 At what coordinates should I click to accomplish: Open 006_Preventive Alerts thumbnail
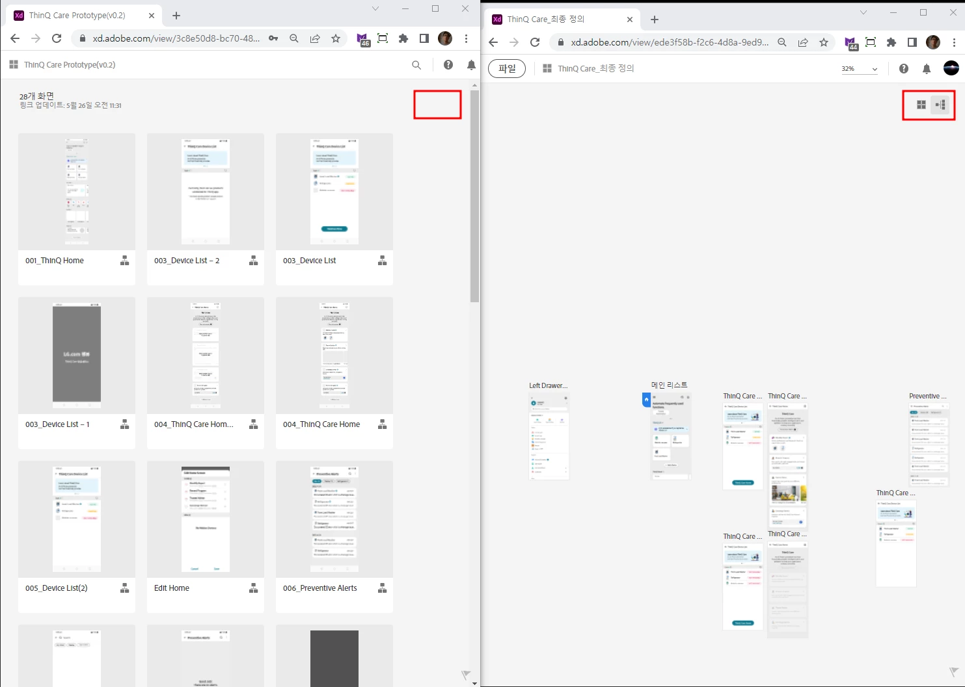click(x=334, y=519)
